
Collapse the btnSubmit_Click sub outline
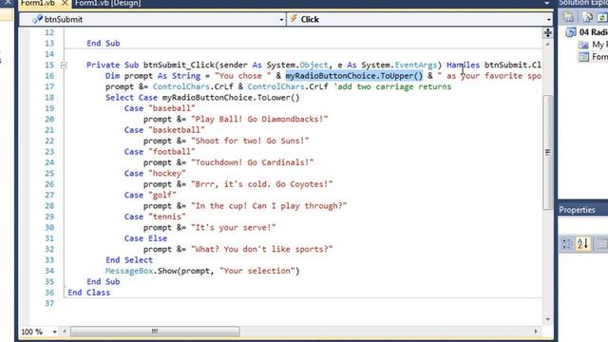(x=64, y=66)
